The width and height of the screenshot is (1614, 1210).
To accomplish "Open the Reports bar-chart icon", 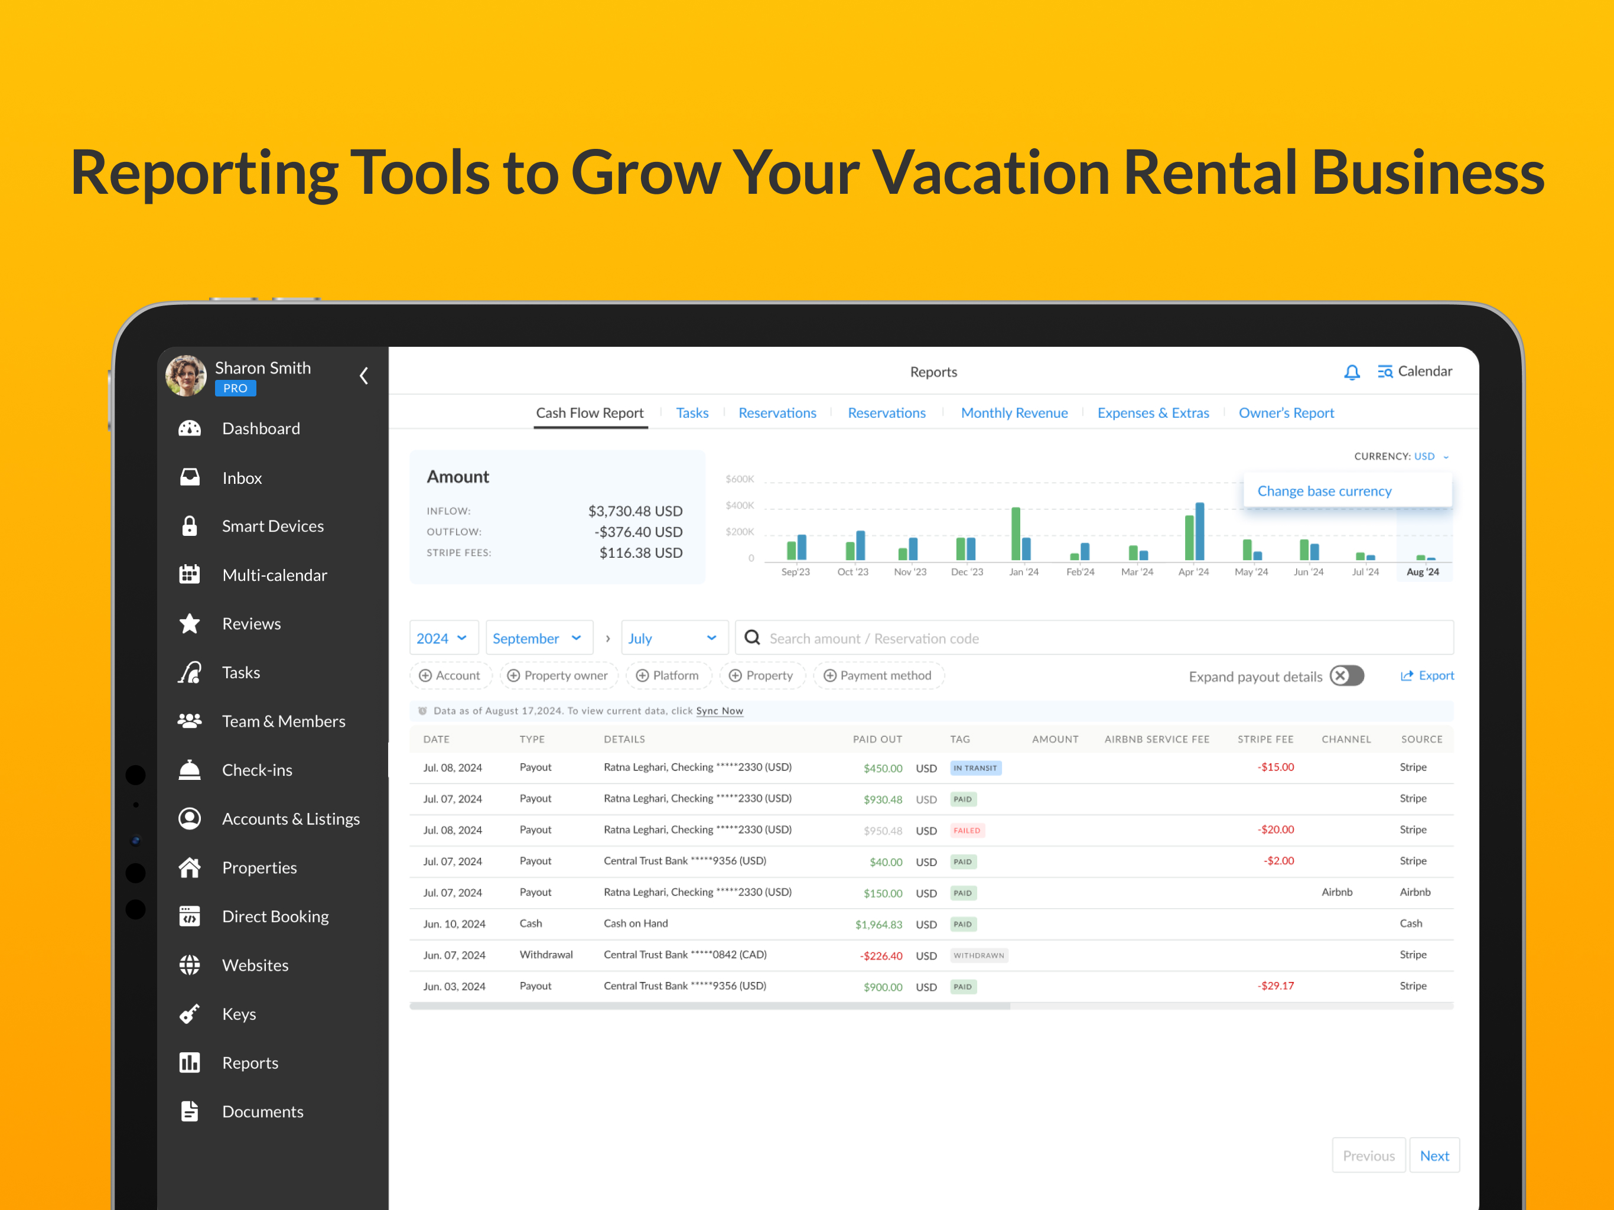I will [190, 1062].
